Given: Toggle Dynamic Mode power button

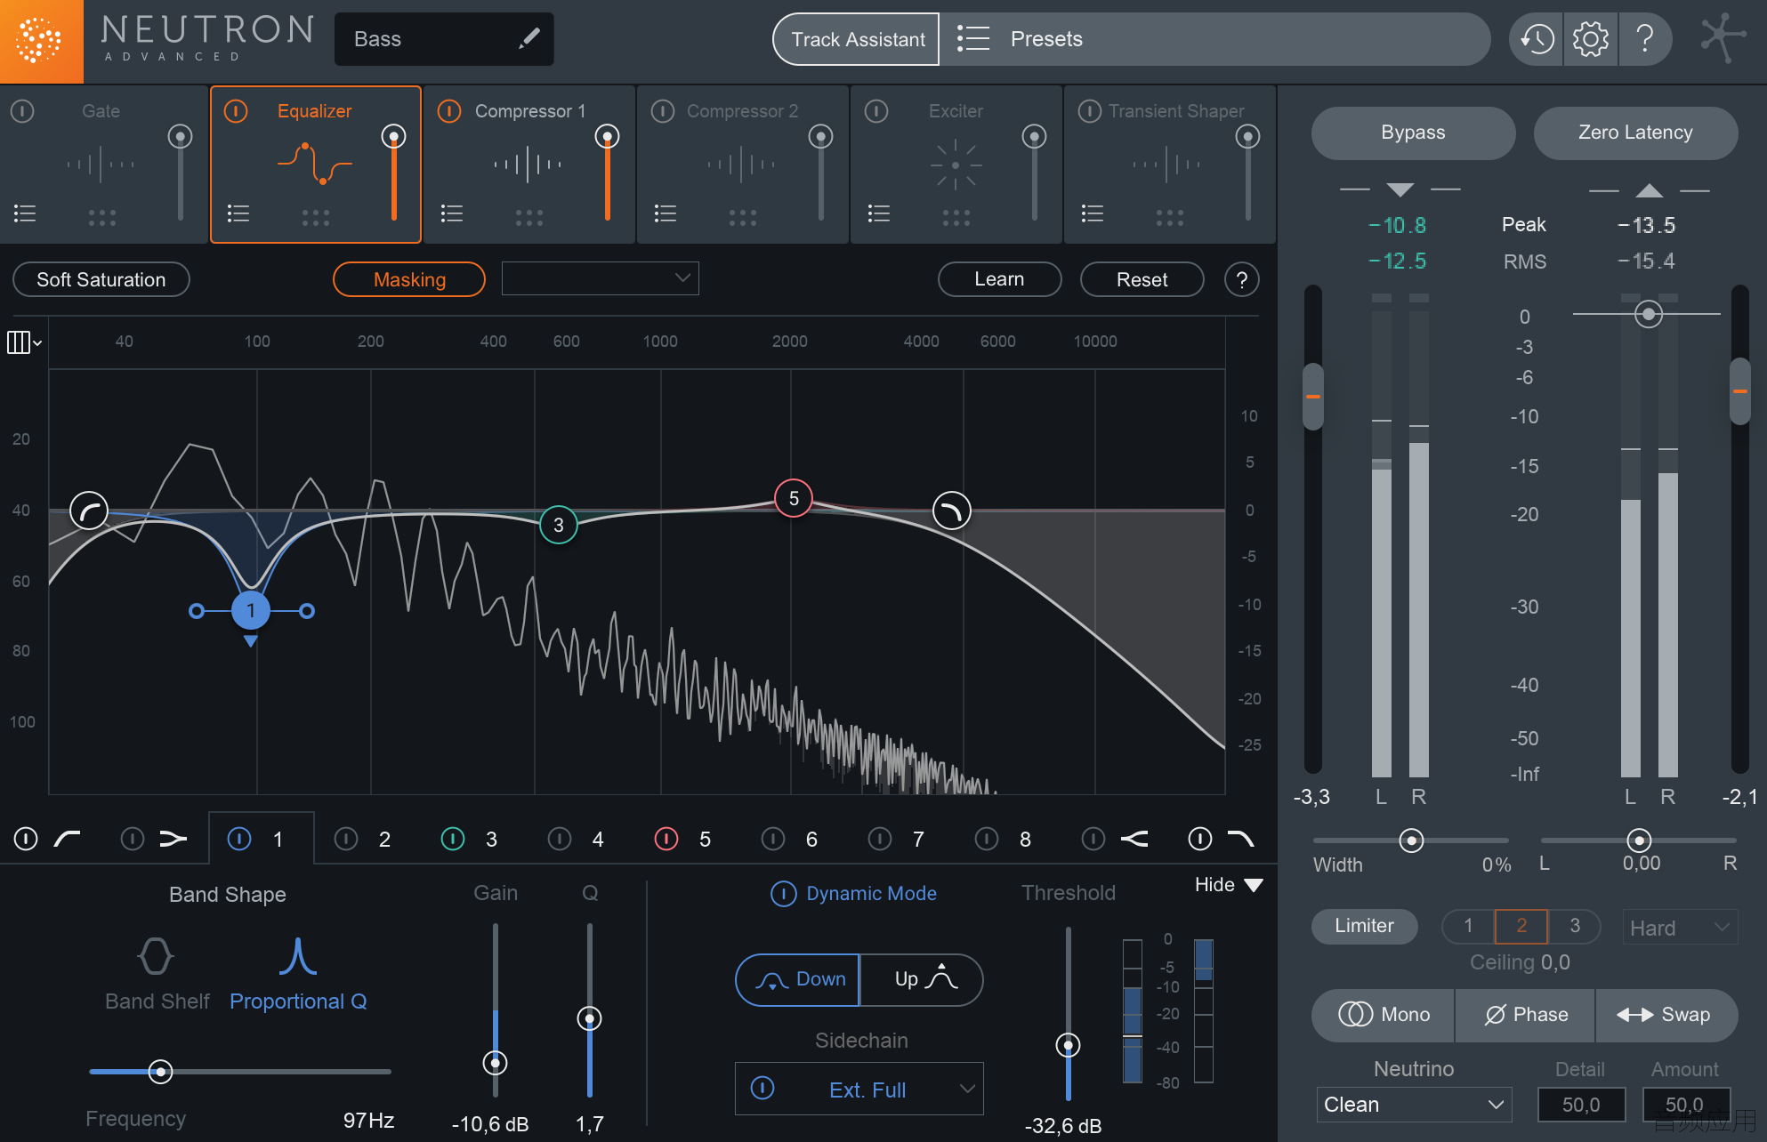Looking at the screenshot, I should tap(783, 894).
